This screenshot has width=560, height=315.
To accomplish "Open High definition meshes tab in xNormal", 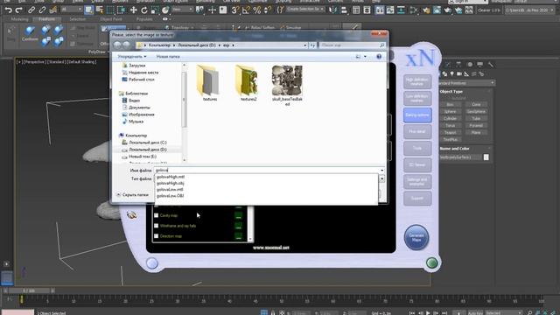I will (417, 81).
